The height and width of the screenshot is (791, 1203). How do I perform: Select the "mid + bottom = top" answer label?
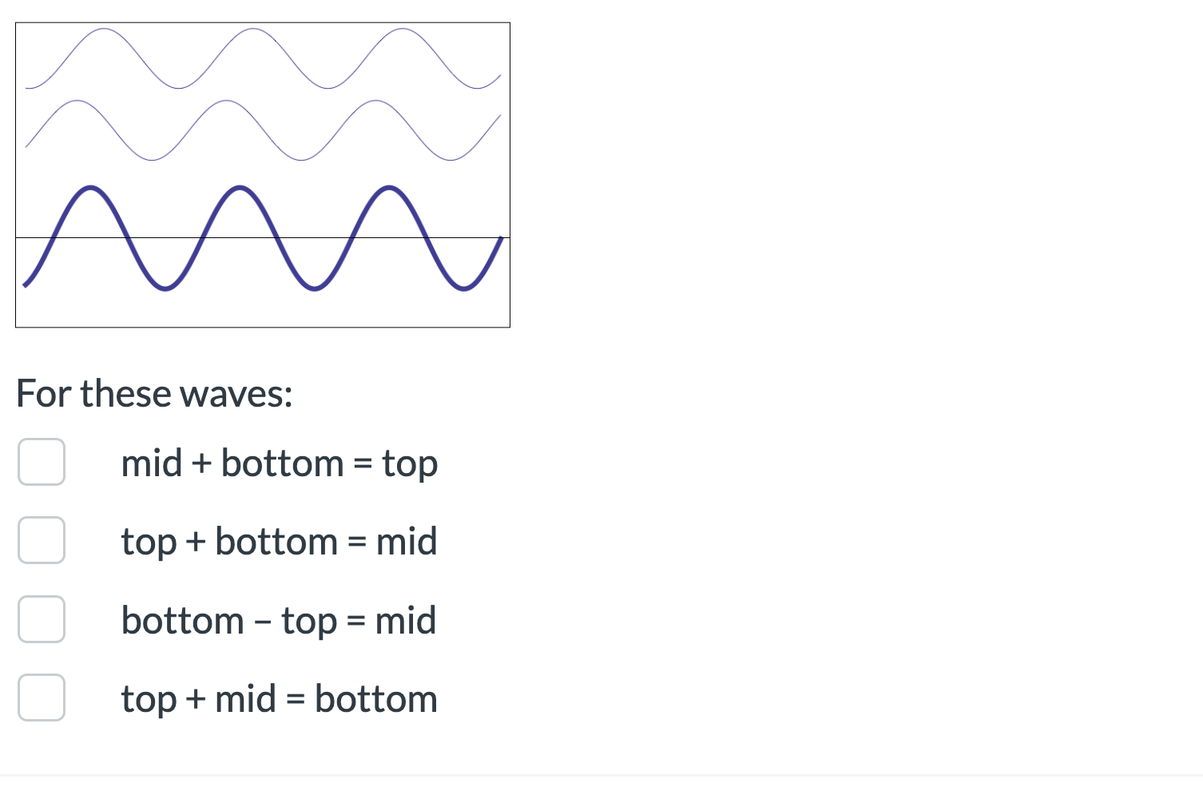pyautogui.click(x=280, y=462)
